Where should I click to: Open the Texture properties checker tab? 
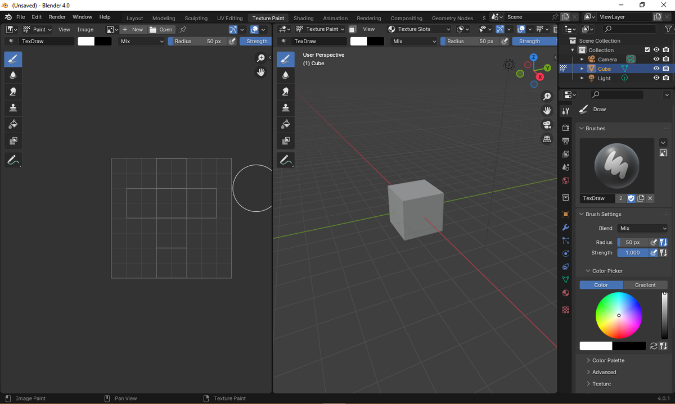tap(566, 310)
